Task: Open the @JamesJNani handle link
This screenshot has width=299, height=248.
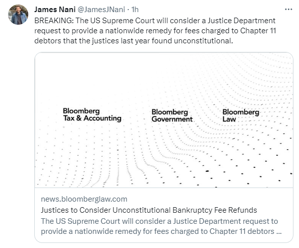Action: 101,10
